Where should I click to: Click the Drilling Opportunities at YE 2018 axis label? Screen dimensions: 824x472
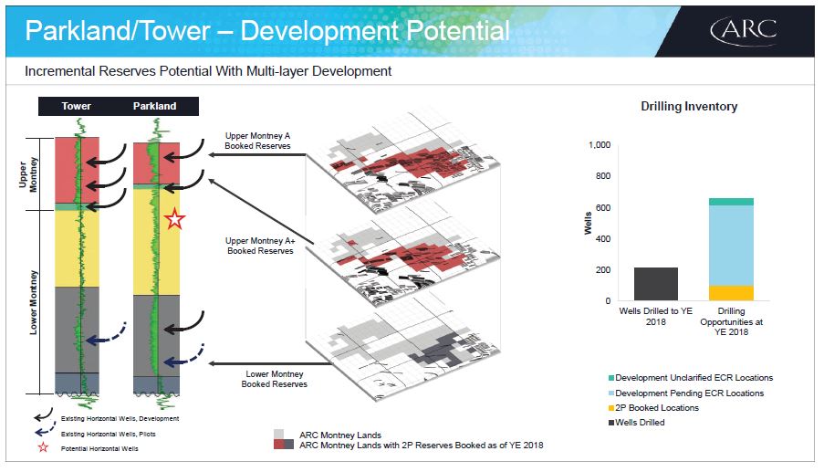click(x=731, y=321)
